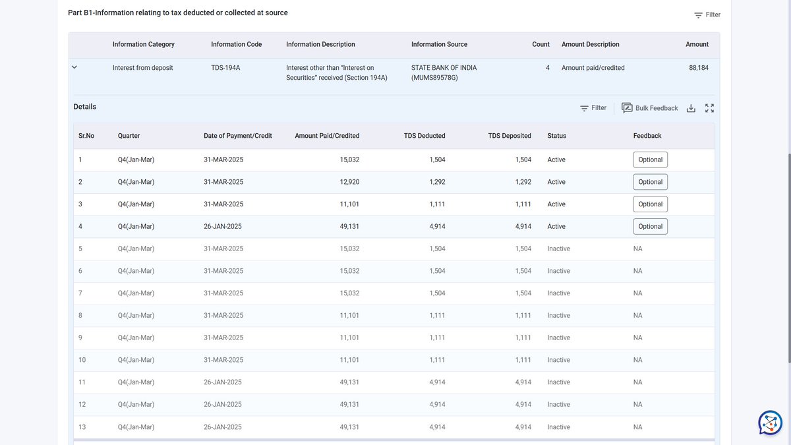Click the Feedback column header

click(x=647, y=136)
